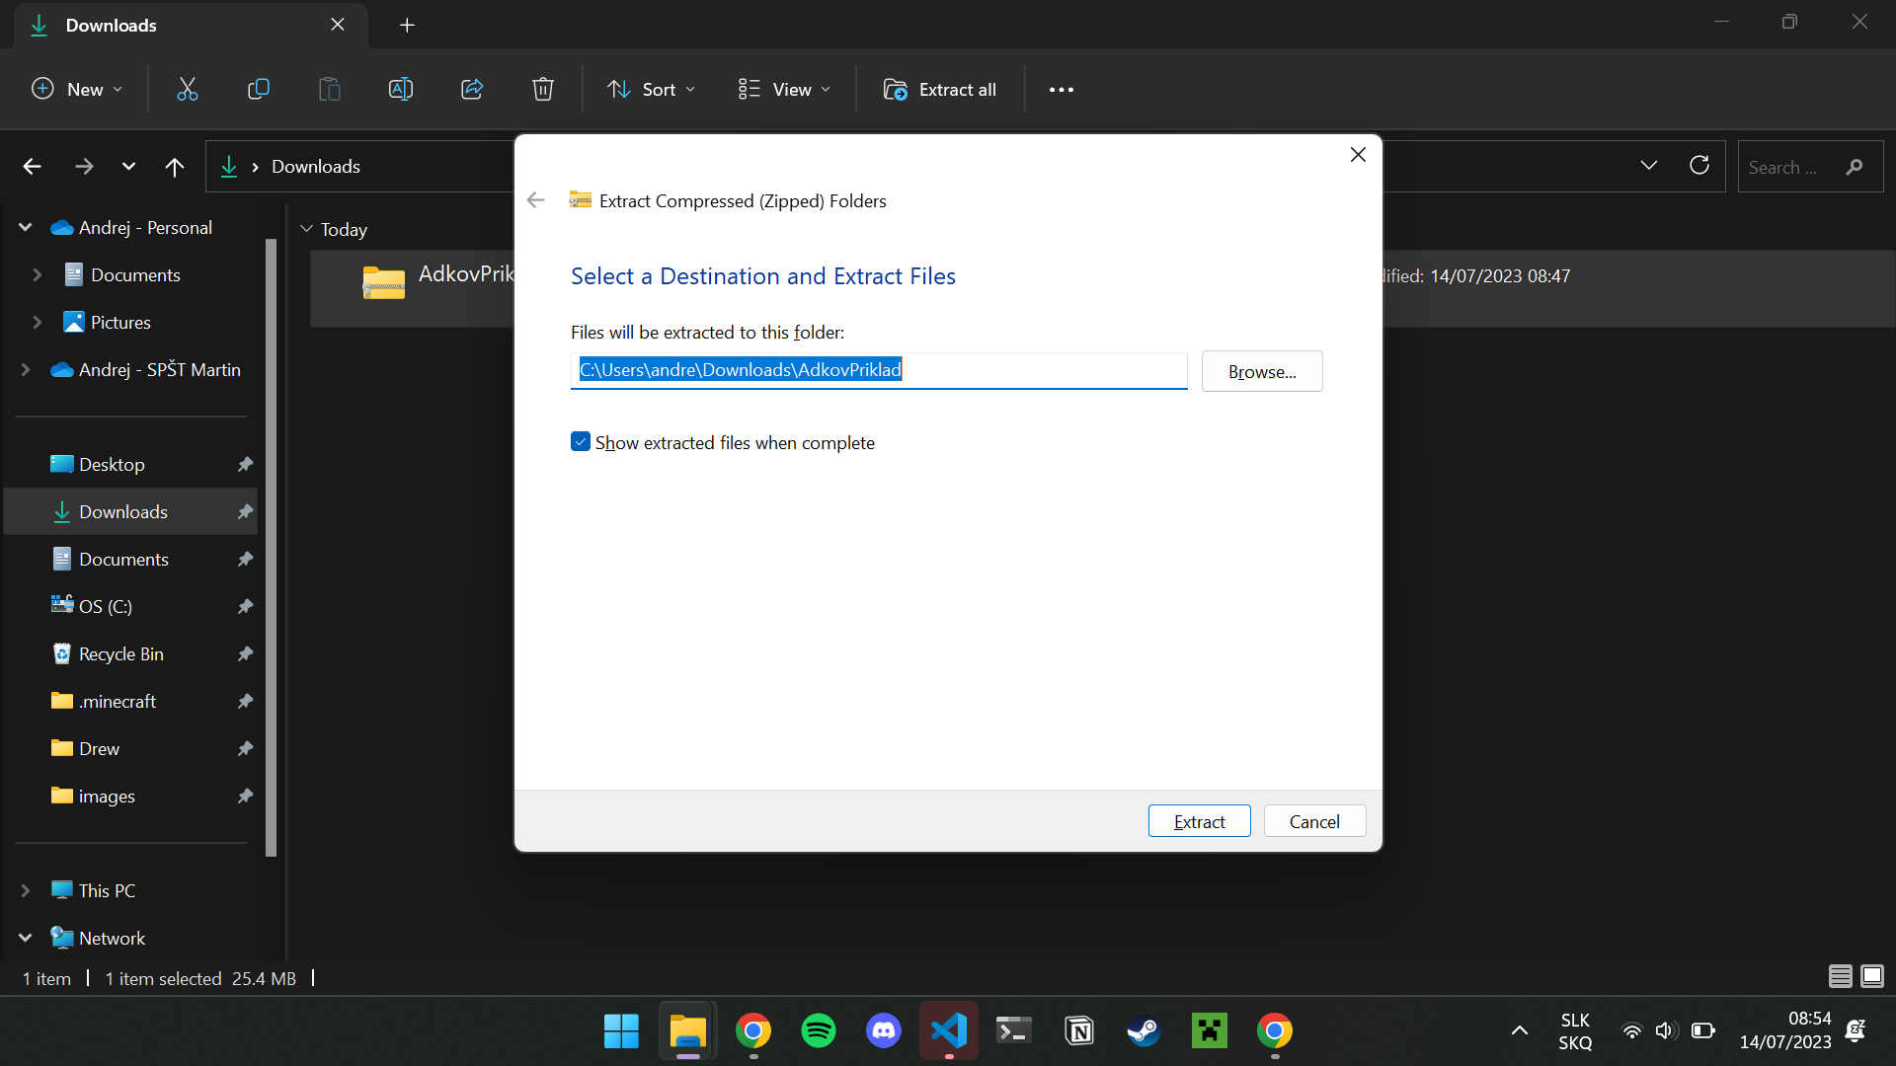Open the See more ellipsis menu
The height and width of the screenshot is (1066, 1896).
point(1062,90)
